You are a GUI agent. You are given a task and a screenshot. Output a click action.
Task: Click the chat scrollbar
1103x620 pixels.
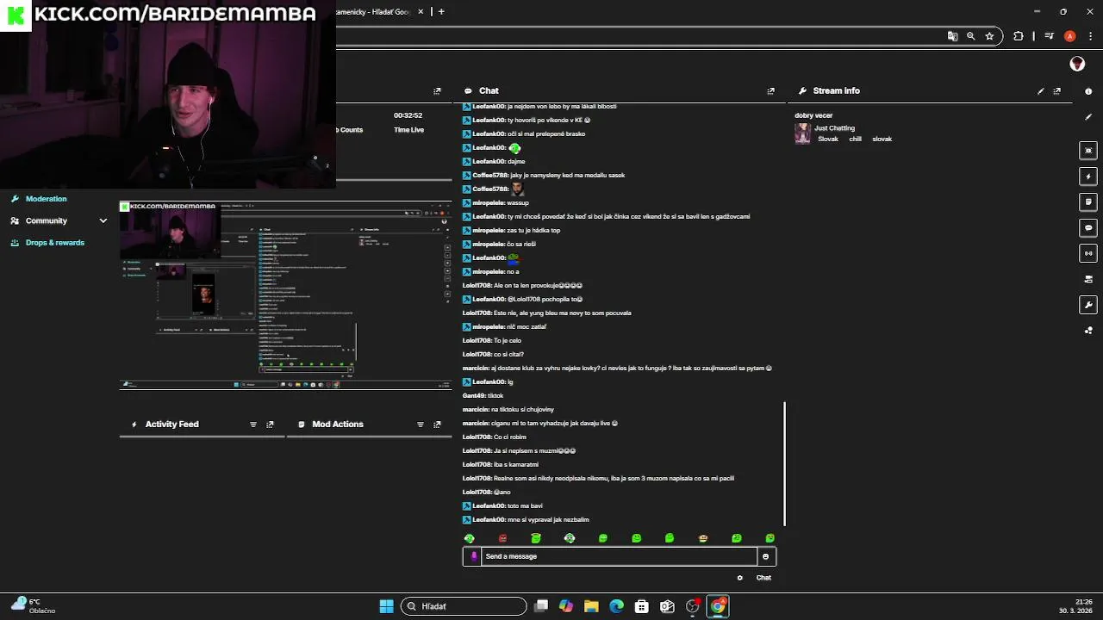[x=784, y=464]
